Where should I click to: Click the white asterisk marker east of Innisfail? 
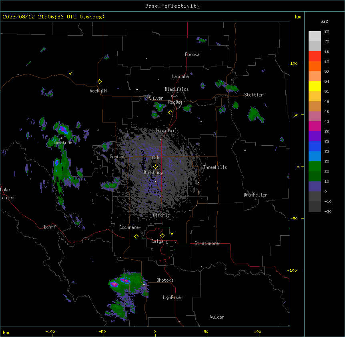(201, 121)
